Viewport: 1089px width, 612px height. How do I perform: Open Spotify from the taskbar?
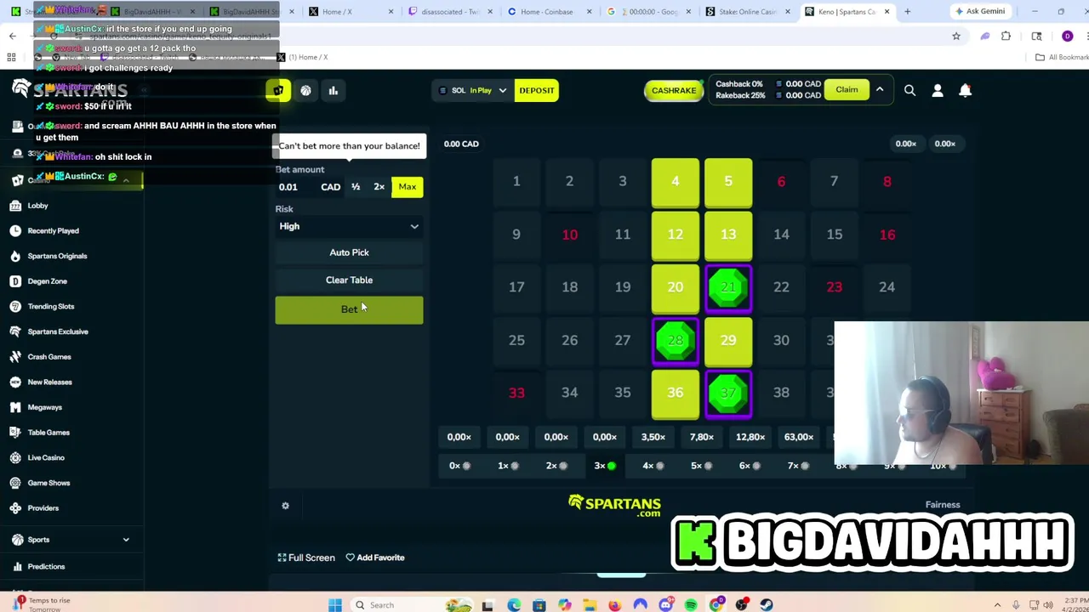(691, 605)
